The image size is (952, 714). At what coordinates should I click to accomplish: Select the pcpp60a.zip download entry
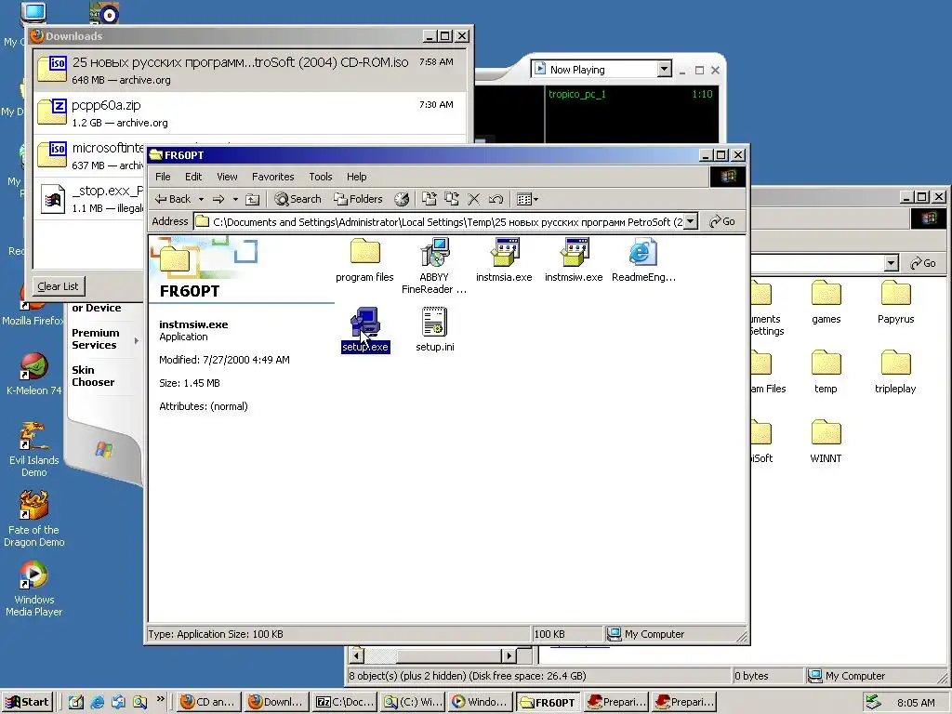[249, 112]
